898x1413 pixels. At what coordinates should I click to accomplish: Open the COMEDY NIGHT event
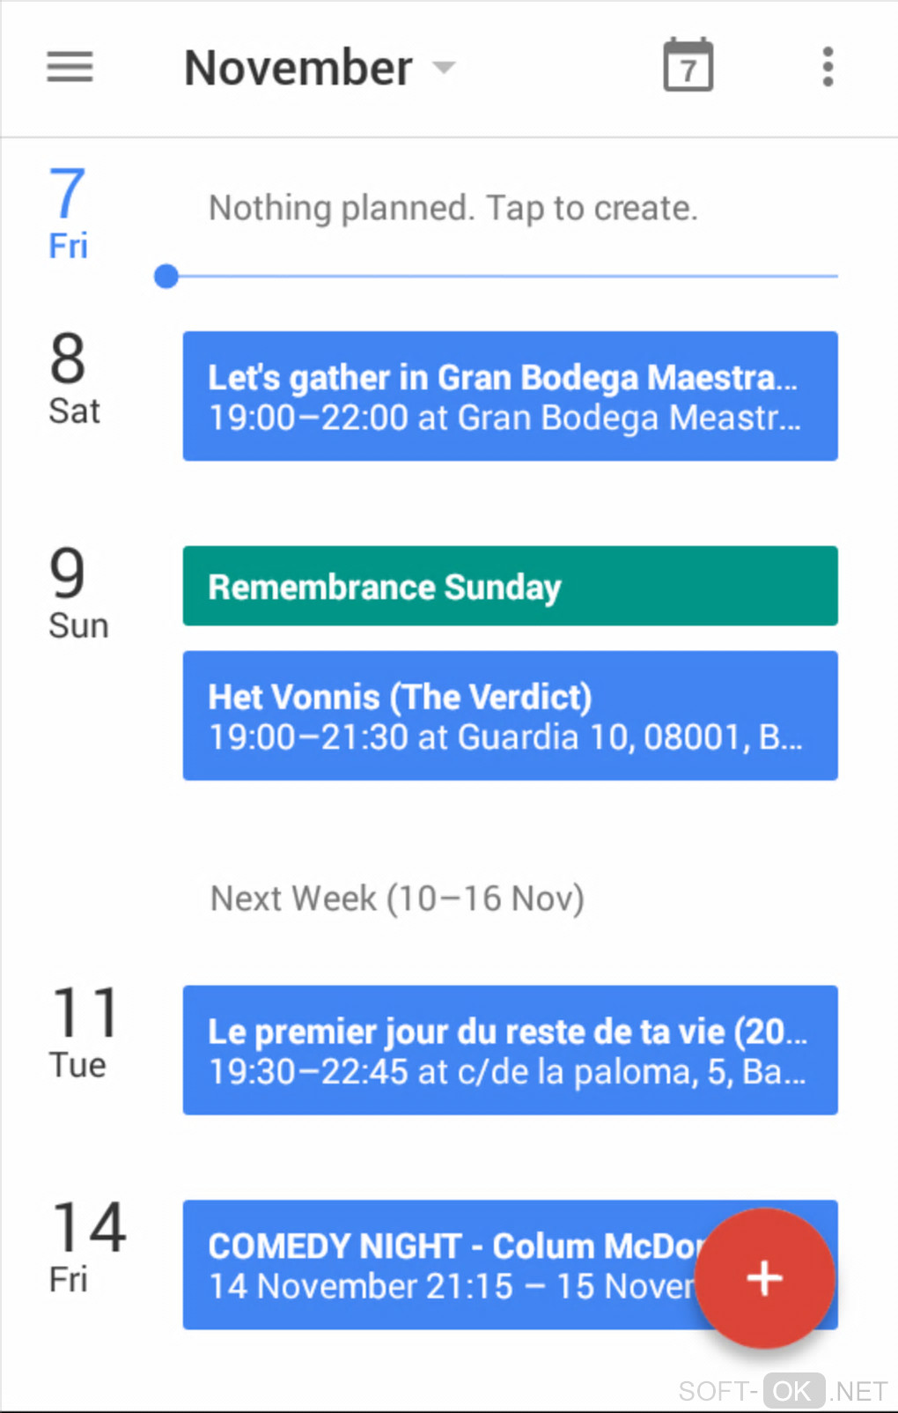point(440,1265)
